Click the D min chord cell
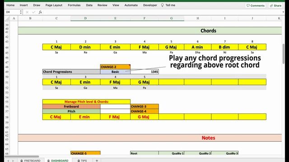 85,47
